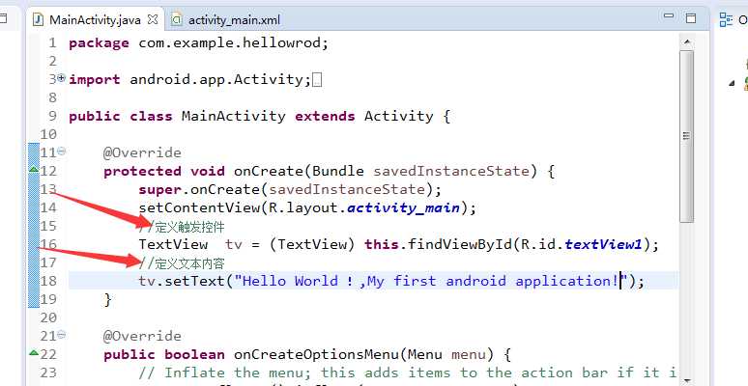Collapse the onCreate method fold at line 11

point(61,152)
